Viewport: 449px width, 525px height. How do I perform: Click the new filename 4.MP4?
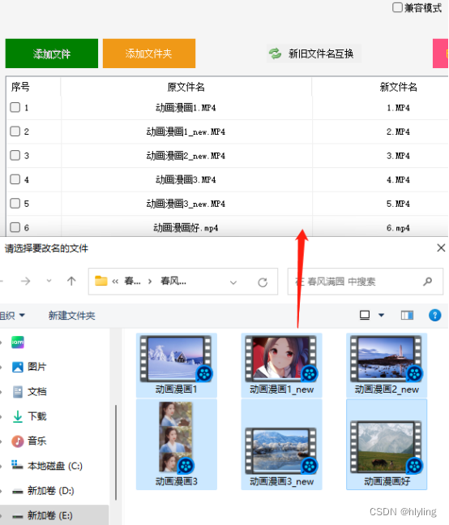tap(398, 180)
